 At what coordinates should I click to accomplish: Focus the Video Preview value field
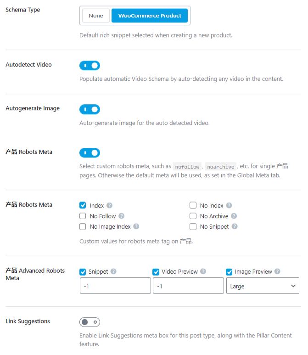[188, 286]
